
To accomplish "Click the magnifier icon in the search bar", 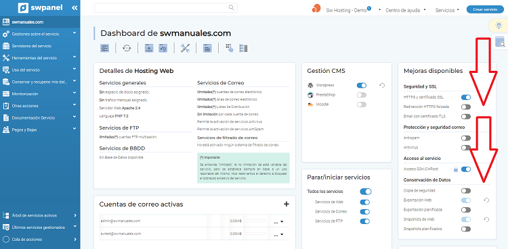I will coord(232,7).
